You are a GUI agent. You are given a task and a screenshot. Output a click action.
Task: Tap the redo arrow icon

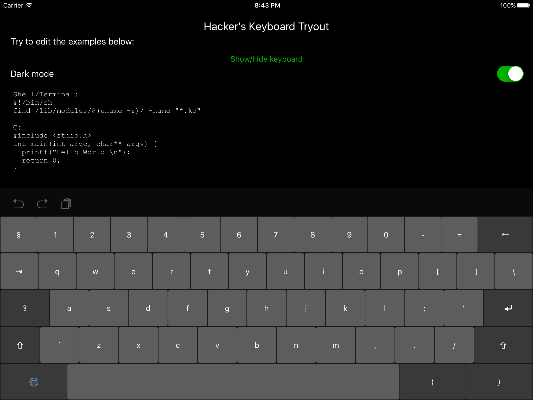tap(42, 204)
